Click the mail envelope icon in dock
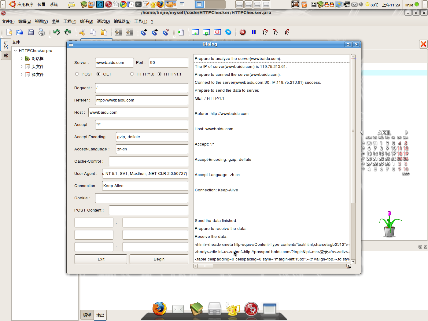 point(178,309)
